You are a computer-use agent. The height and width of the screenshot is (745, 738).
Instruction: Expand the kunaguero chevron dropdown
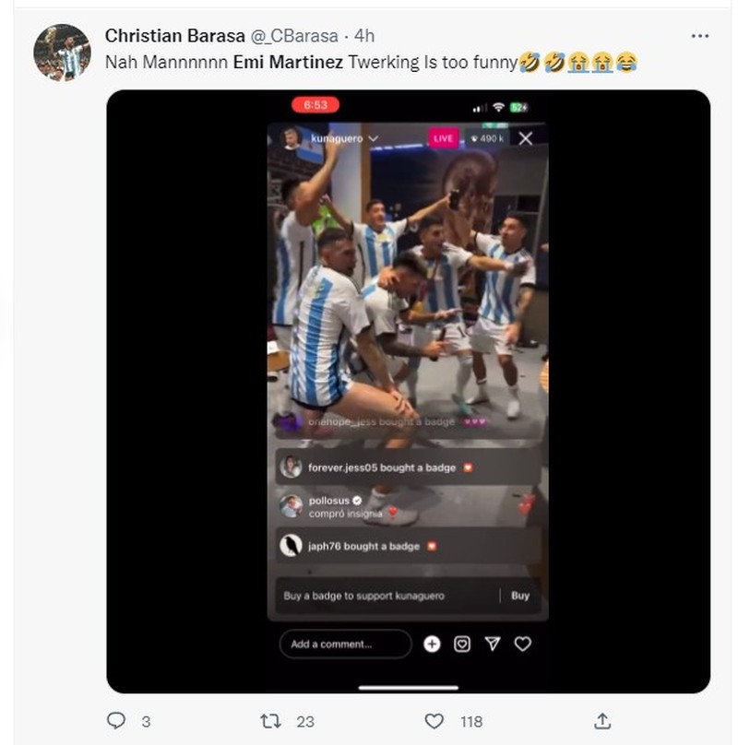pos(374,138)
